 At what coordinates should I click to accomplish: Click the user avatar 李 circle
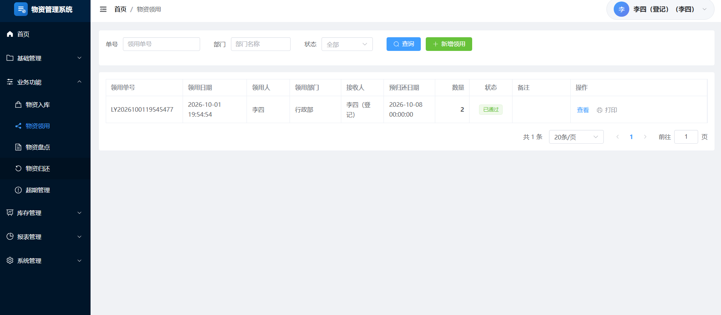point(621,9)
